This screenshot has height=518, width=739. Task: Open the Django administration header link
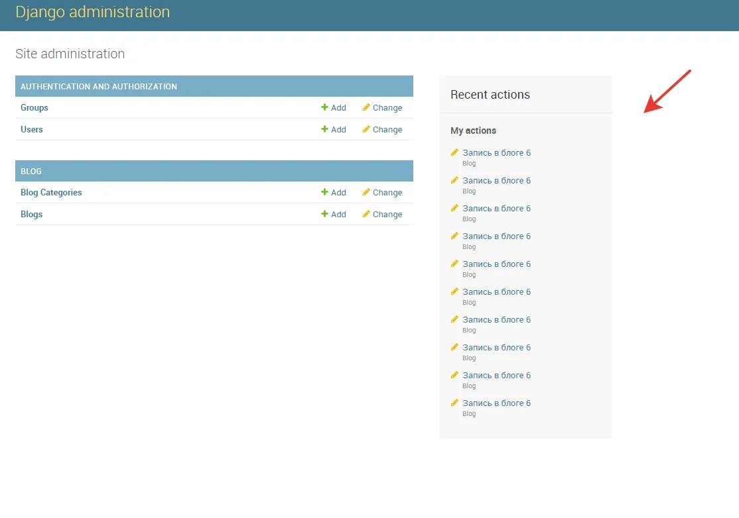(92, 12)
